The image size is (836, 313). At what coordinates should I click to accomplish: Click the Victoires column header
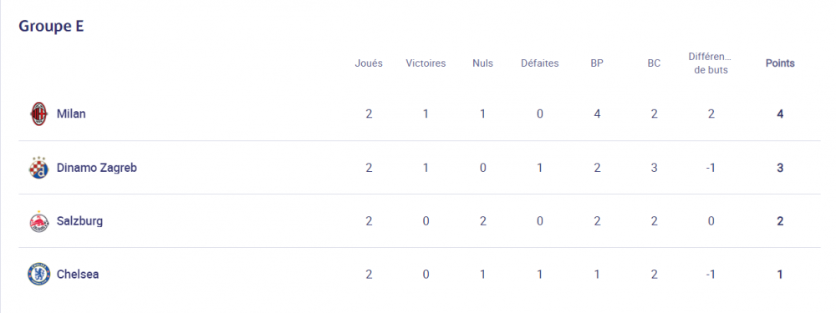[426, 63]
